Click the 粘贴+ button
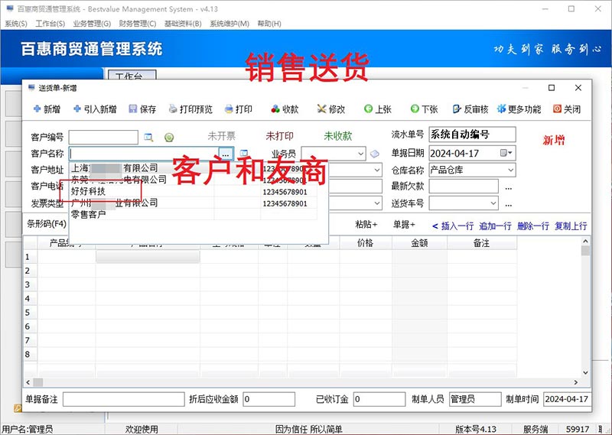Image resolution: width=612 pixels, height=435 pixels. click(x=366, y=224)
